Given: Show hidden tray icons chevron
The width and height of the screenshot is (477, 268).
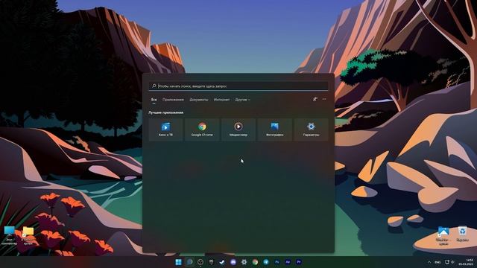Looking at the screenshot, I should 429,262.
